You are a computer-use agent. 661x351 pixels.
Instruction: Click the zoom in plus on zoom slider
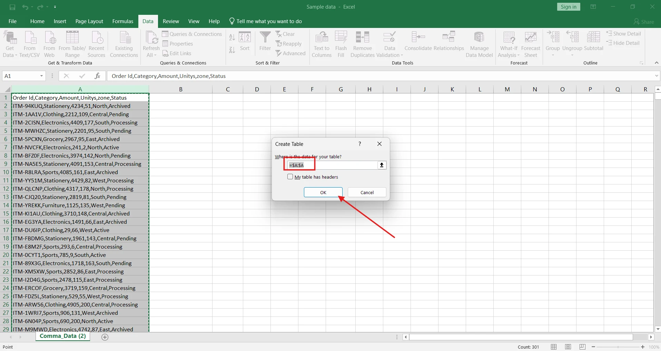(x=642, y=347)
